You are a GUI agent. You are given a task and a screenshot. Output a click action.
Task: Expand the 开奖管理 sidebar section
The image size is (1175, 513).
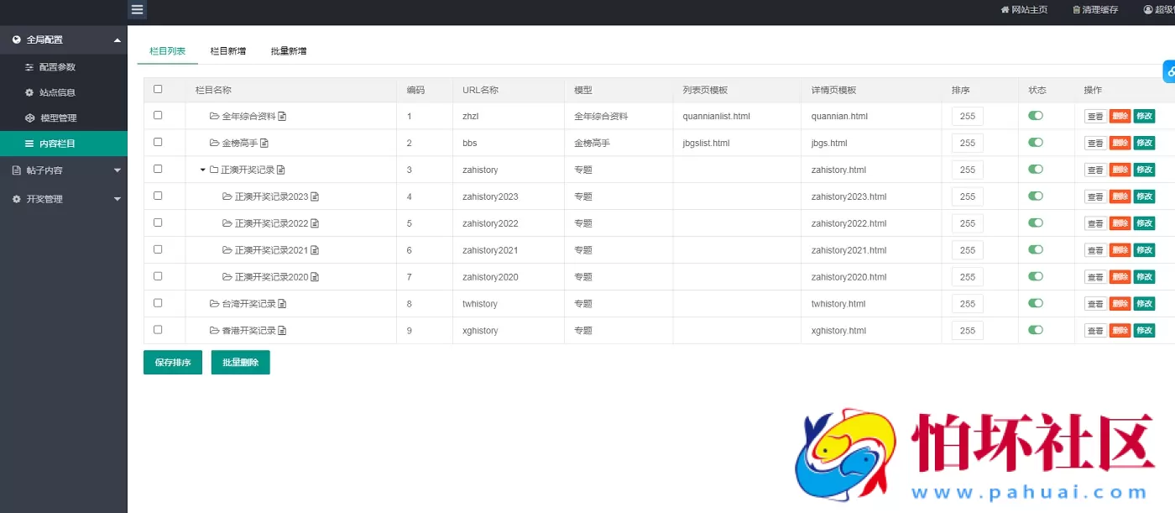pyautogui.click(x=64, y=199)
